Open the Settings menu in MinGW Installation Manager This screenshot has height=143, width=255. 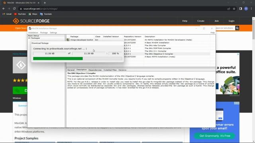(x=53, y=33)
